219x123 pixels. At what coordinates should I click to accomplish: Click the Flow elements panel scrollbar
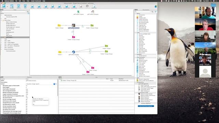point(157,32)
